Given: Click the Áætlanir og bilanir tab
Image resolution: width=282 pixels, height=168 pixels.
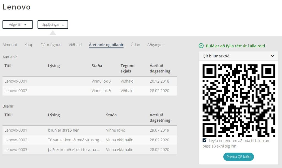Looking at the screenshot, I should [x=106, y=45].
